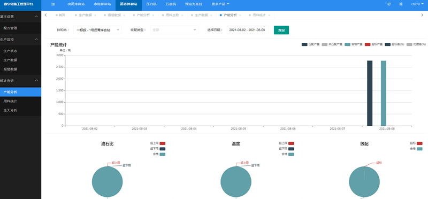Open 报警数据 in the sidebar
This screenshot has width=428, height=199.
(20, 69)
